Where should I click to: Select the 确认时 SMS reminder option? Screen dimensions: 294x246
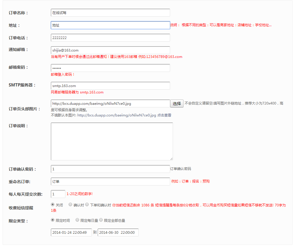pyautogui.click(x=70, y=205)
